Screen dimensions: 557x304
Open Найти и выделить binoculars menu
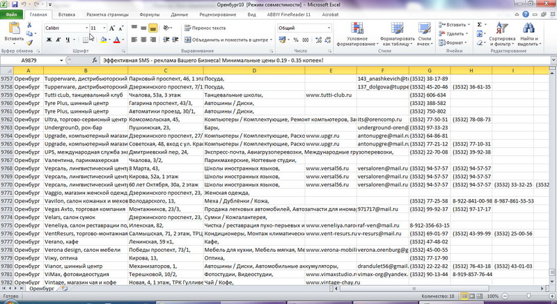(x=529, y=34)
